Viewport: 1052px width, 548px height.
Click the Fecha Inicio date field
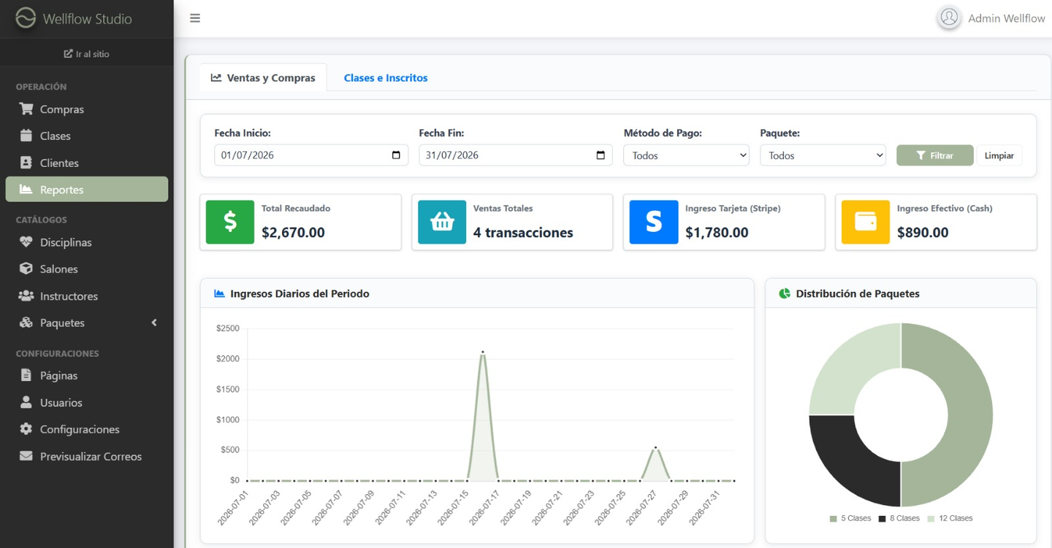pos(311,155)
